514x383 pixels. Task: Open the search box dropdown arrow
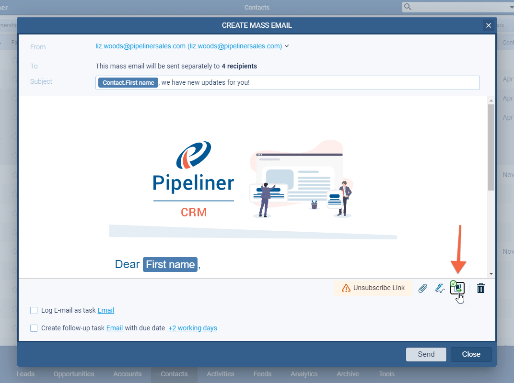click(511, 7)
